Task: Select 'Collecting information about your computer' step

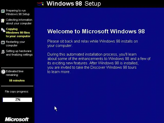Action: [x=19, y=22]
